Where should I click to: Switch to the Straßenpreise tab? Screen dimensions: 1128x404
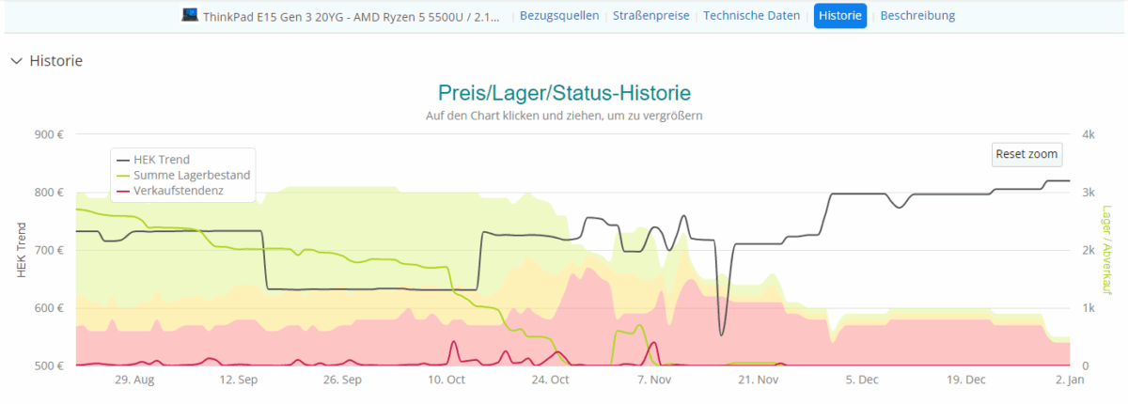(650, 16)
